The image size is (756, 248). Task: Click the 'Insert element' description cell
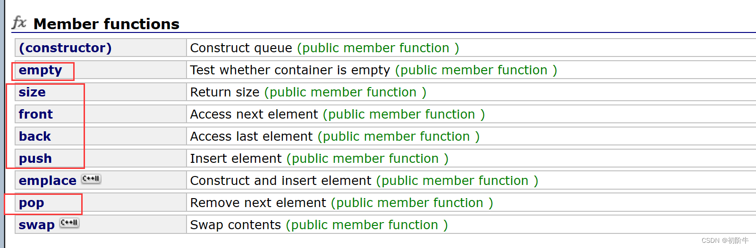pos(236,159)
